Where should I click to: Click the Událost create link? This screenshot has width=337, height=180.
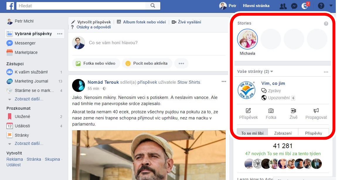pyautogui.click(x=13, y=165)
